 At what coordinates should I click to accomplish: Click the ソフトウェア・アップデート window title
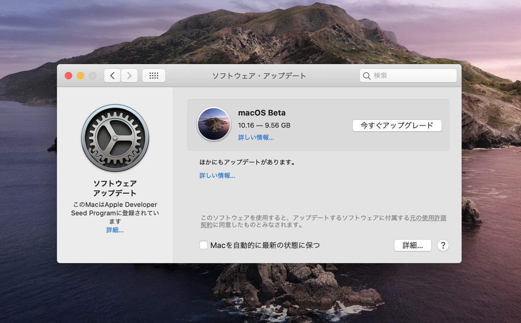[259, 76]
